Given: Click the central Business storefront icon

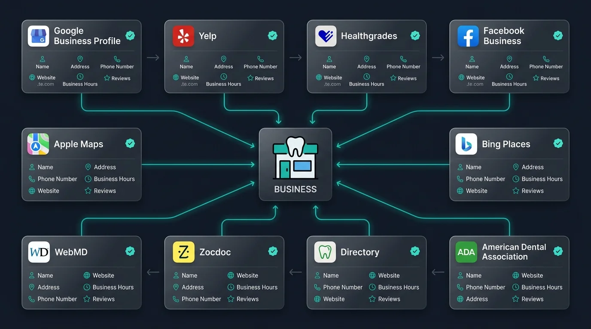Looking at the screenshot, I should point(295,158).
